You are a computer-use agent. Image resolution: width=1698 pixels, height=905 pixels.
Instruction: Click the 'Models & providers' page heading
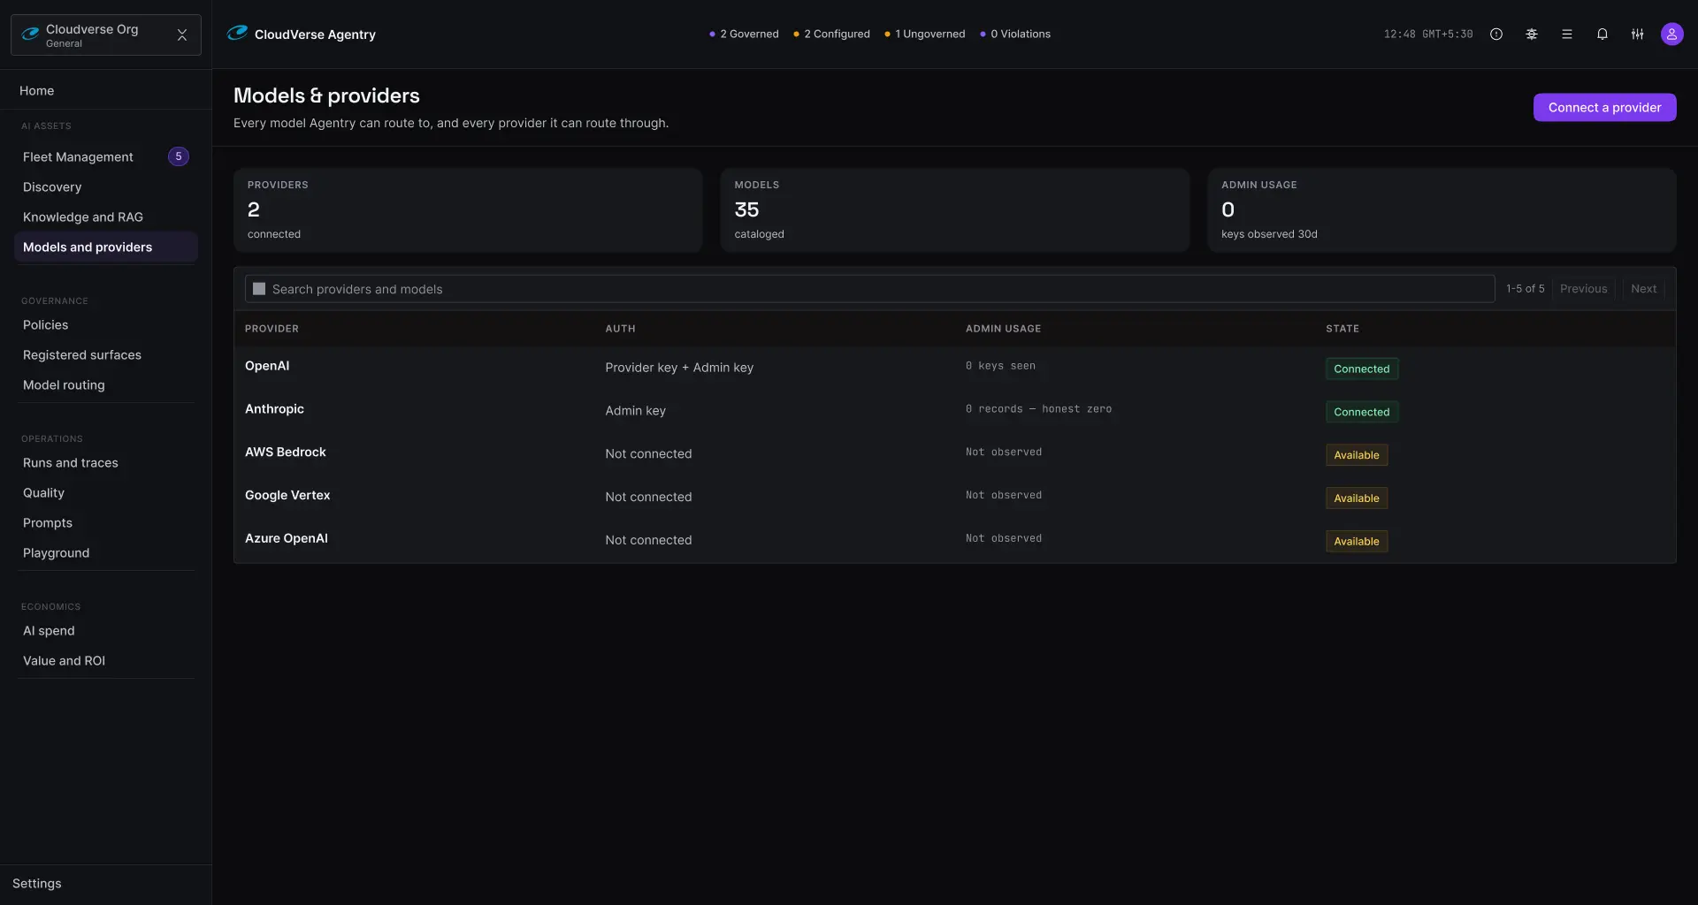coord(326,95)
